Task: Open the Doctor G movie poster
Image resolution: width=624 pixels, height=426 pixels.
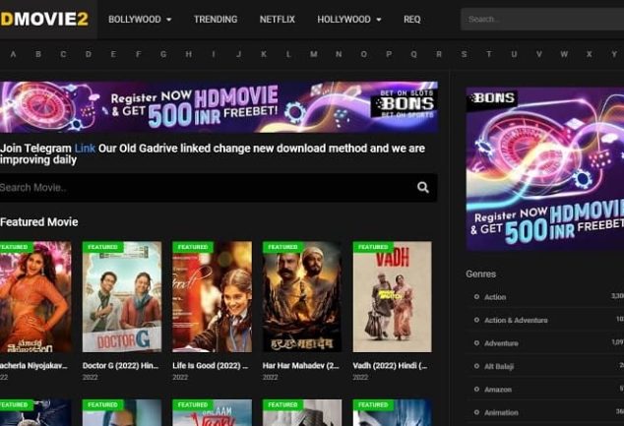Action: (x=122, y=297)
